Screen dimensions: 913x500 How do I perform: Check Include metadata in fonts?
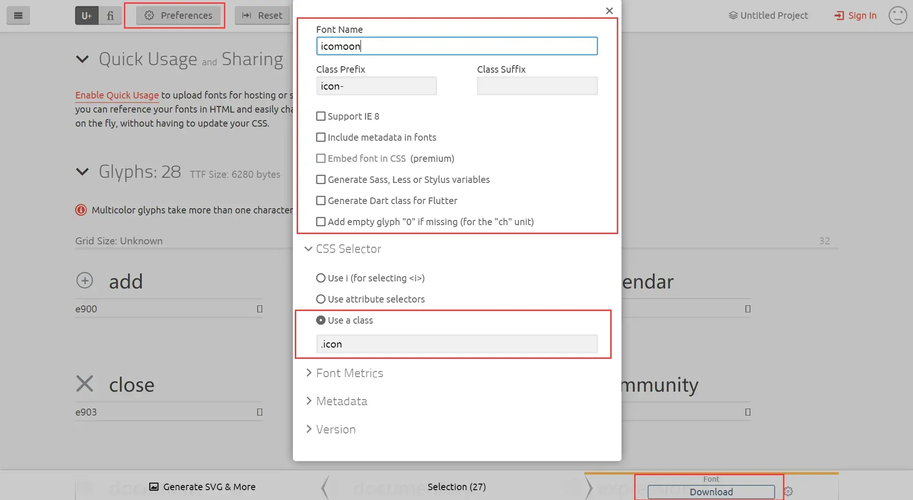321,137
